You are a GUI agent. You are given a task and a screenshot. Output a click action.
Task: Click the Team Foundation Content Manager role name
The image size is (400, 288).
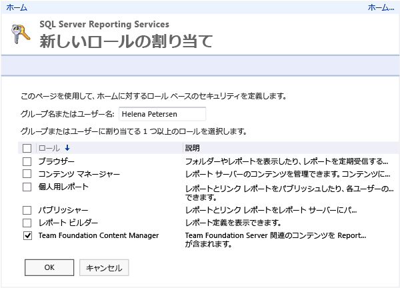click(99, 235)
